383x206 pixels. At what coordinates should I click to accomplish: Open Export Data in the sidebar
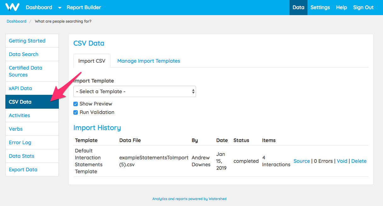(23, 169)
